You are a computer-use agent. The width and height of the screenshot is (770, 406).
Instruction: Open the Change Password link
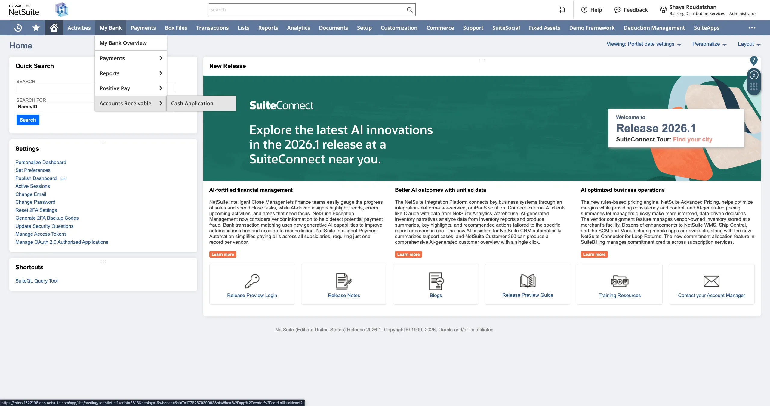click(35, 202)
